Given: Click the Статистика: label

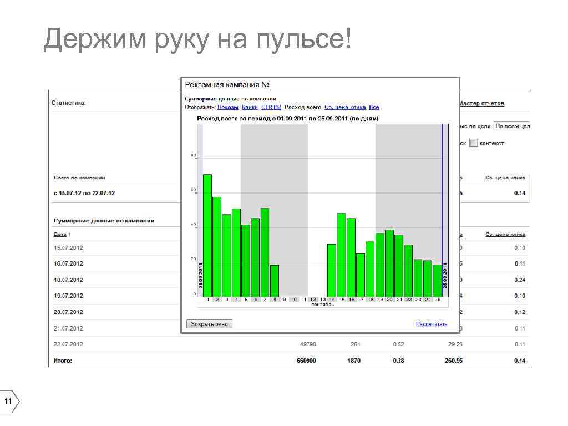Looking at the screenshot, I should (68, 103).
